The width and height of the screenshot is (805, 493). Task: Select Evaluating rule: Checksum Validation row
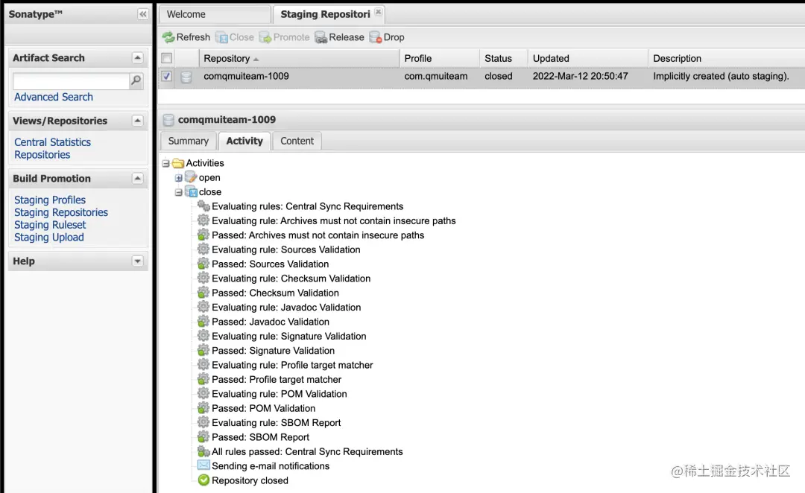(x=291, y=278)
